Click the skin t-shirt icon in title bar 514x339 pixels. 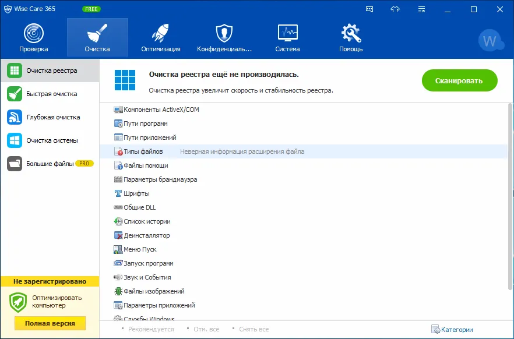click(395, 9)
